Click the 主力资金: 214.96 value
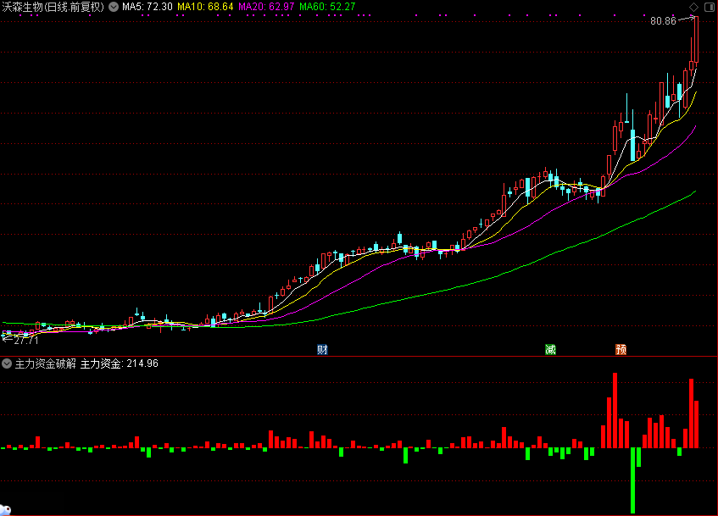Viewport: 718px width, 516px height. coord(120,364)
